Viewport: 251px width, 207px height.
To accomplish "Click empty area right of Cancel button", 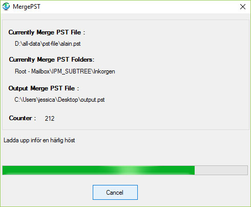I will click(191, 192).
